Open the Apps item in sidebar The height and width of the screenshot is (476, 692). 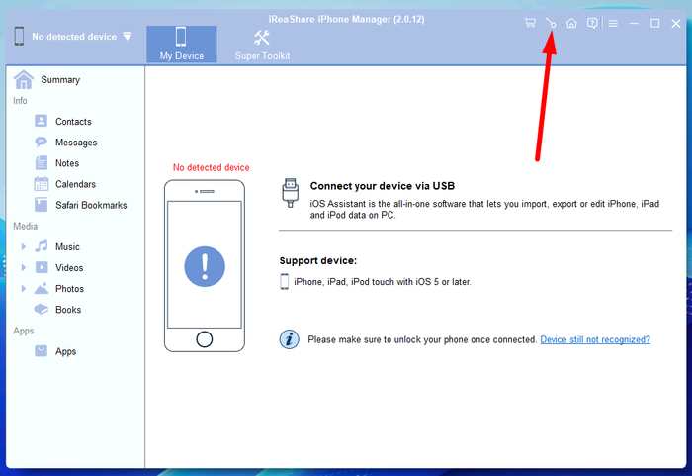pyautogui.click(x=65, y=351)
